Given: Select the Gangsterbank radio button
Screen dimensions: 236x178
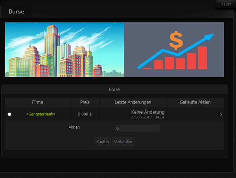Looking at the screenshot, I should click(9, 114).
